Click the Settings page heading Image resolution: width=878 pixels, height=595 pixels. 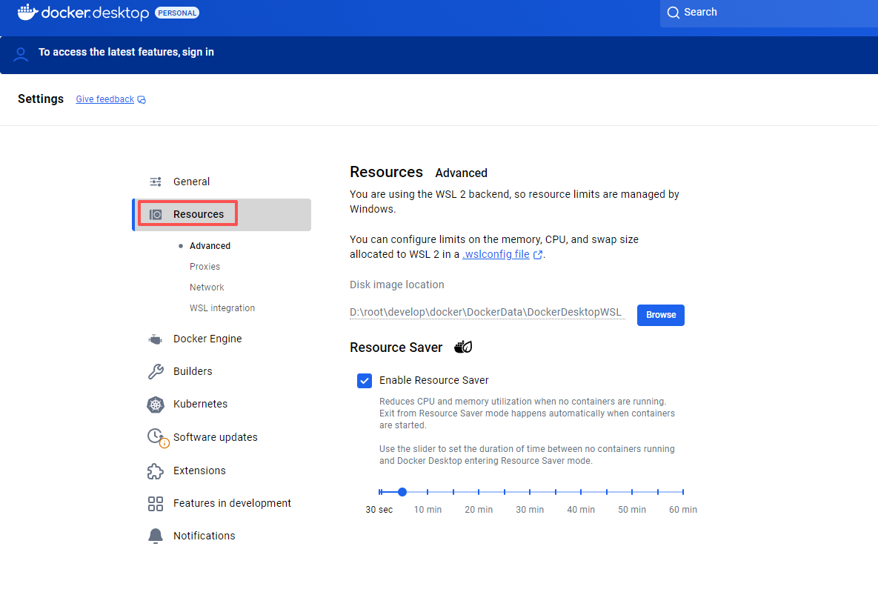click(x=41, y=99)
